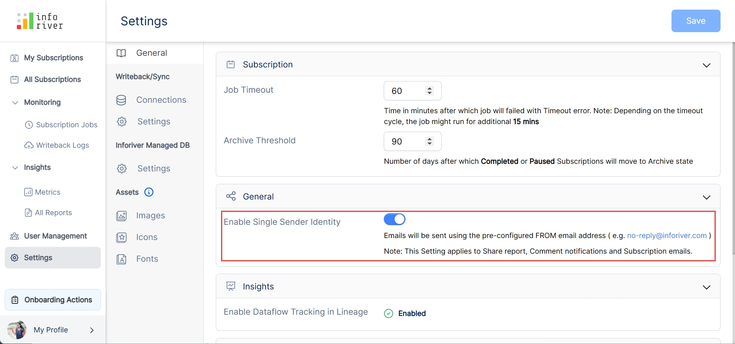Collapse the Insights settings section chevron
Viewport: 735px width, 344px height.
click(706, 287)
